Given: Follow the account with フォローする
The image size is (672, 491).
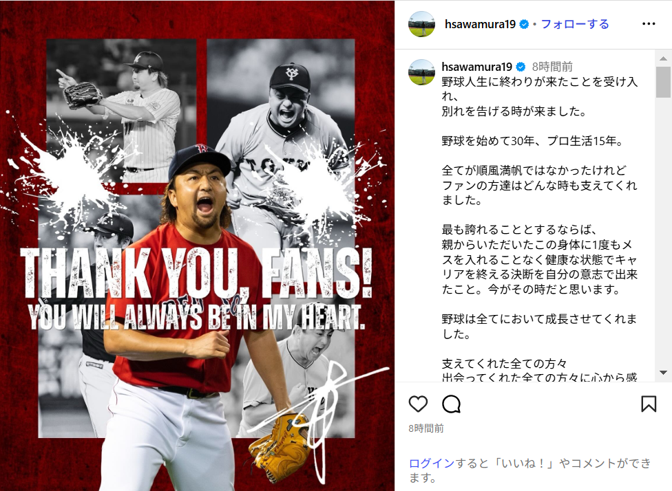Looking at the screenshot, I should click(575, 24).
